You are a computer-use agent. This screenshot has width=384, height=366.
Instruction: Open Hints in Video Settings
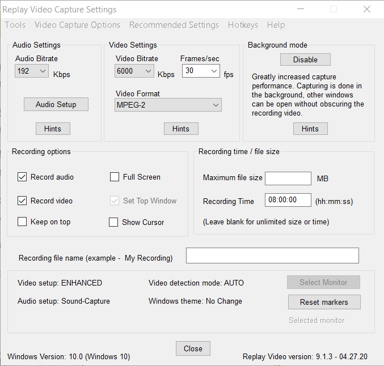click(x=181, y=129)
